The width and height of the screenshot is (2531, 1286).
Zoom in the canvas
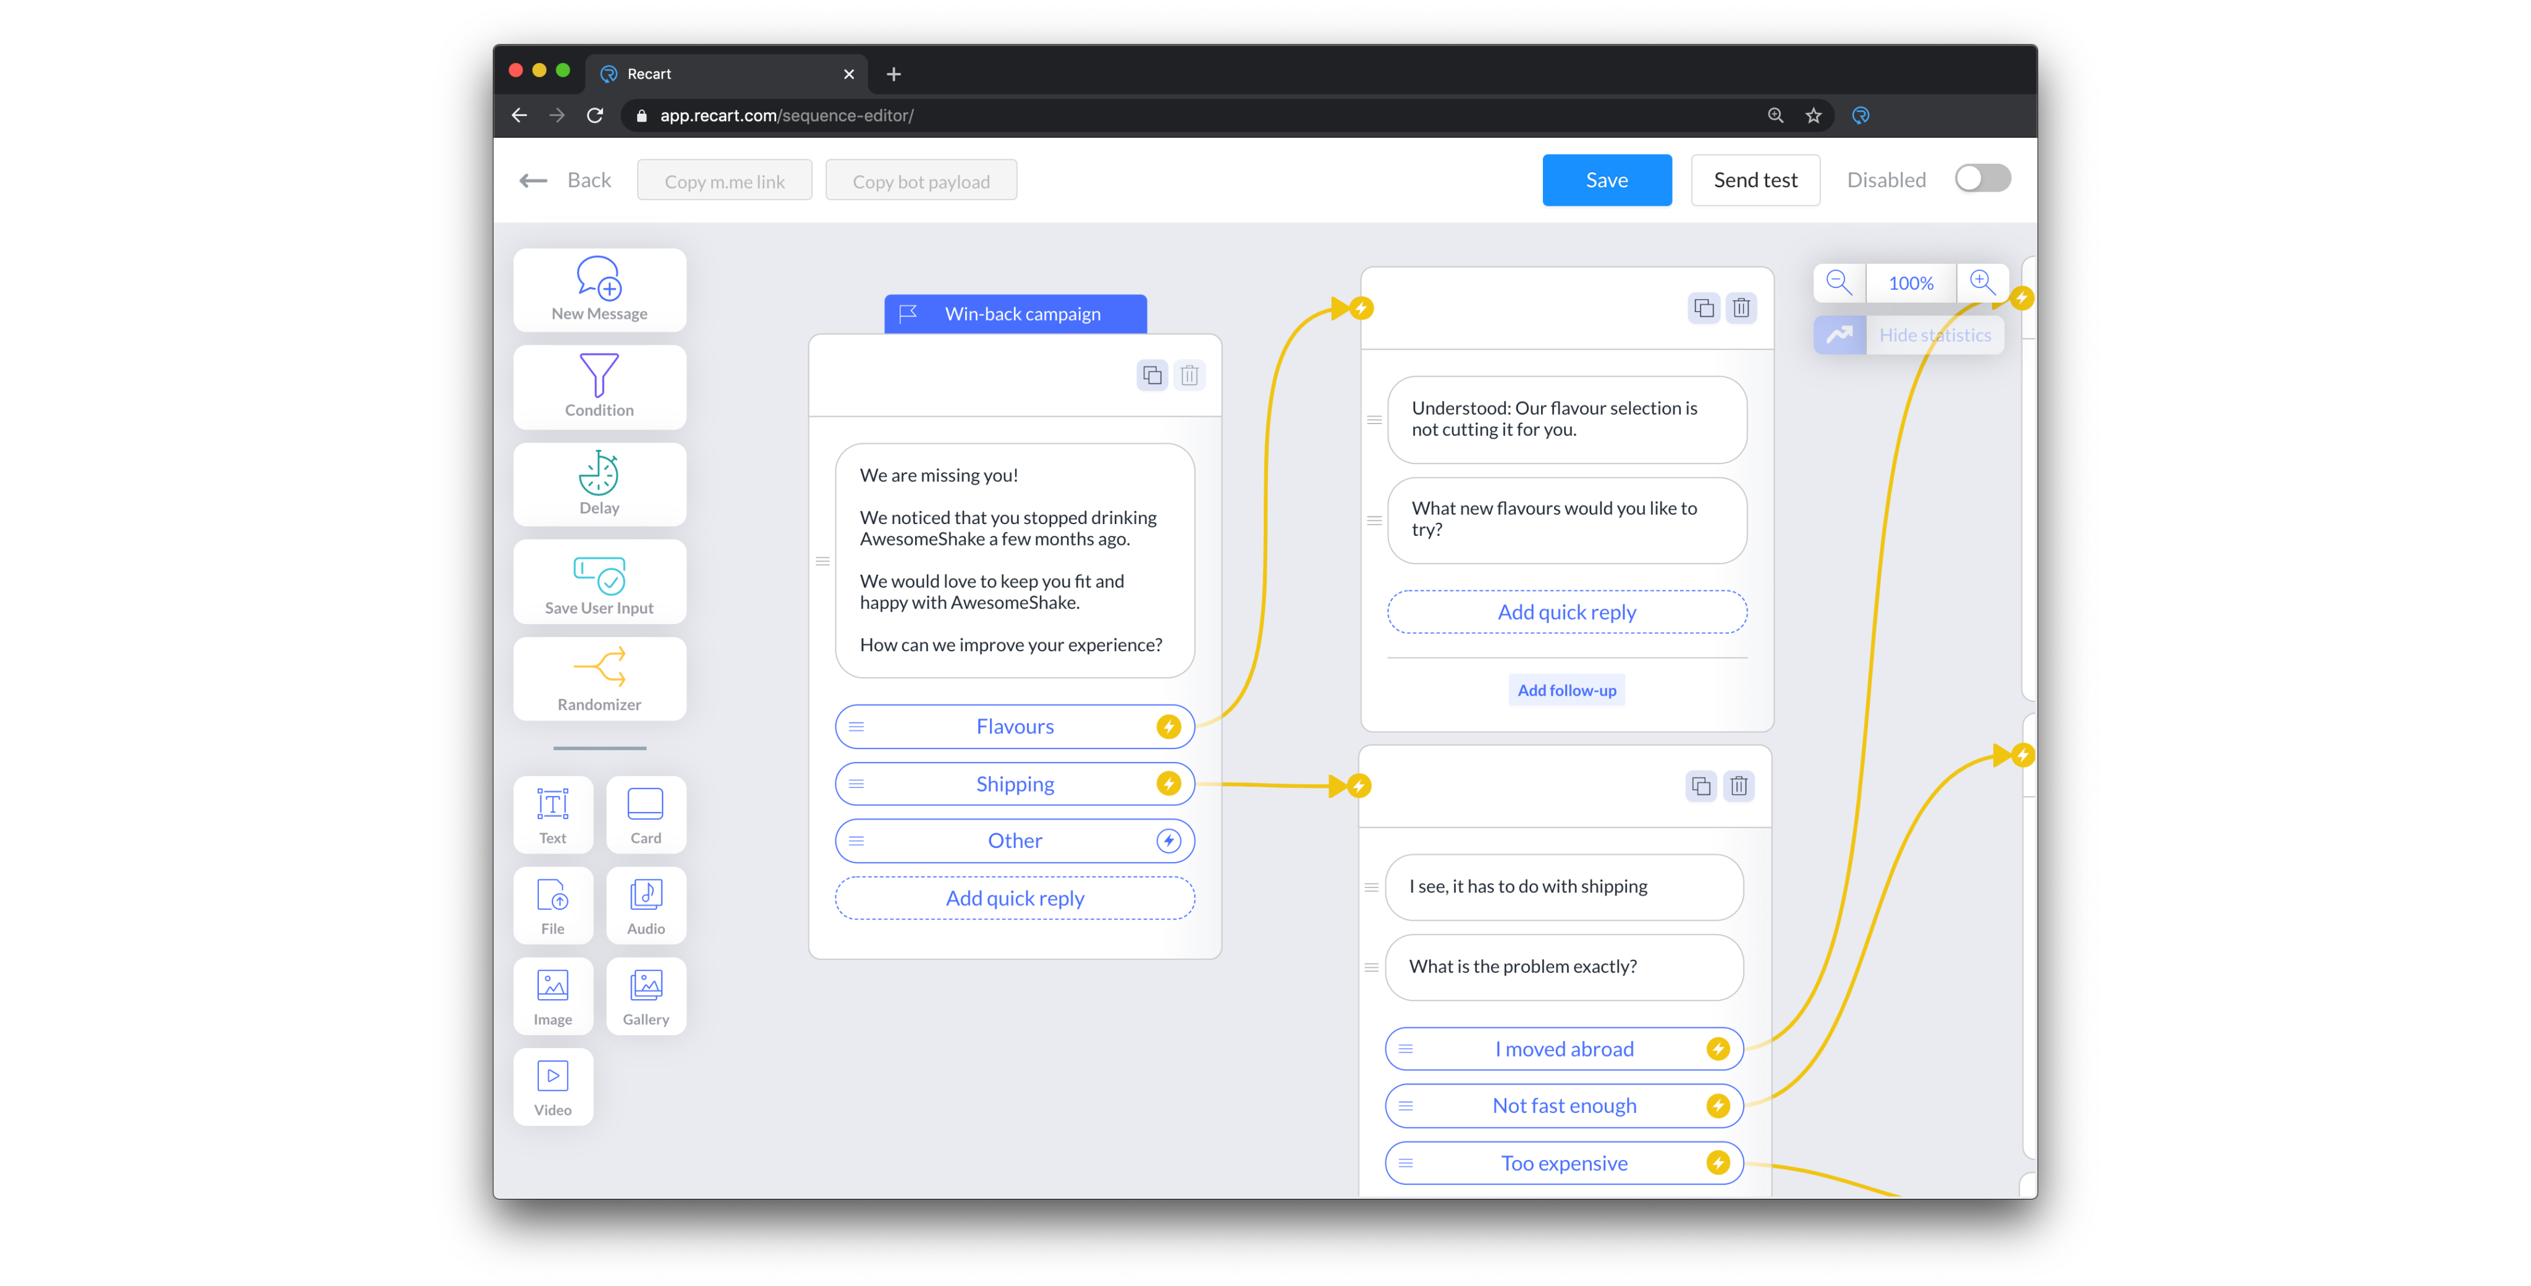pos(1982,283)
